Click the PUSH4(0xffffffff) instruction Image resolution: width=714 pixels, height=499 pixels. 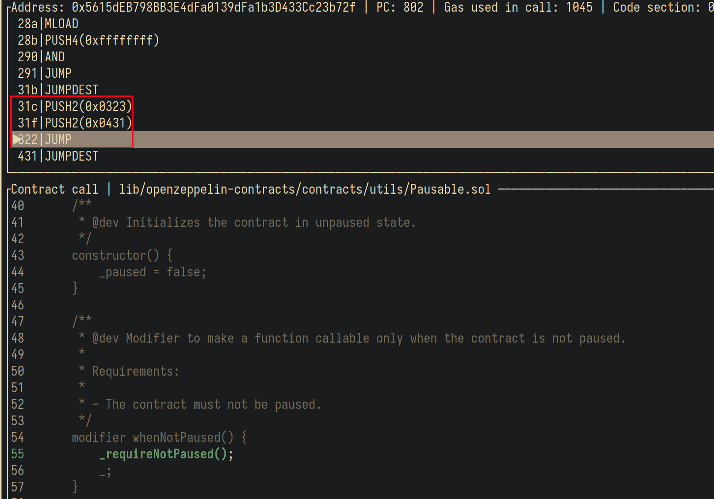pos(102,41)
